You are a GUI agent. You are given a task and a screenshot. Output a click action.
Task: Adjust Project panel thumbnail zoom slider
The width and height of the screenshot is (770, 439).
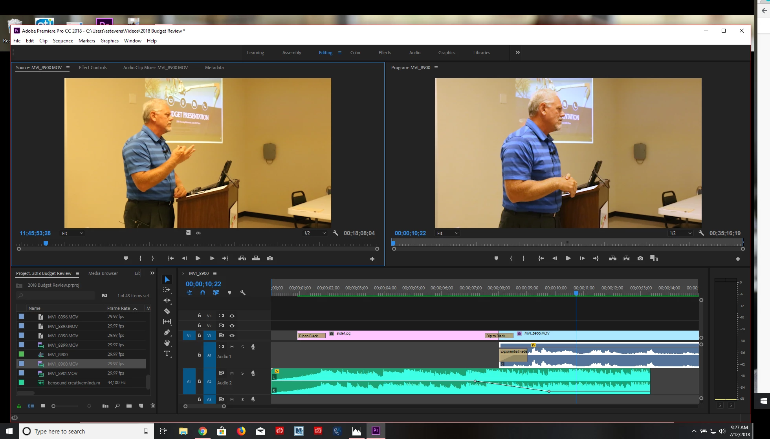53,406
